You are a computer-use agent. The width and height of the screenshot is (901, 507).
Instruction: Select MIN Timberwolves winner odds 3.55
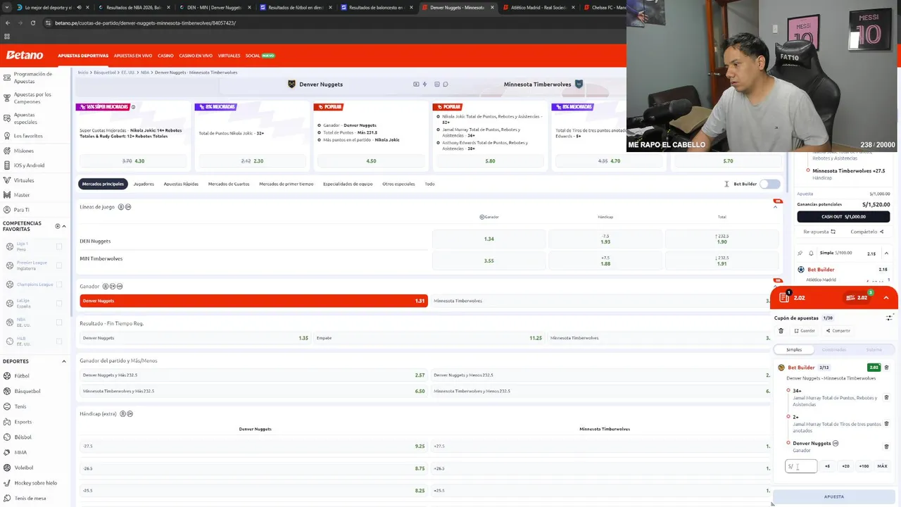point(489,261)
